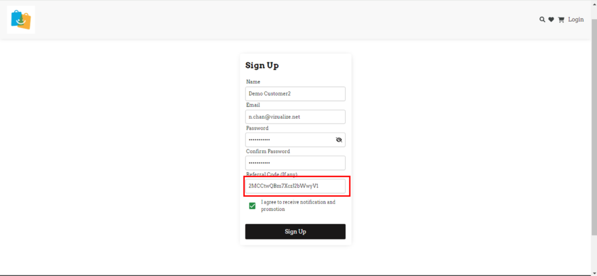Click the 'Referral Code (If any)' label
597x276 pixels.
pos(272,175)
